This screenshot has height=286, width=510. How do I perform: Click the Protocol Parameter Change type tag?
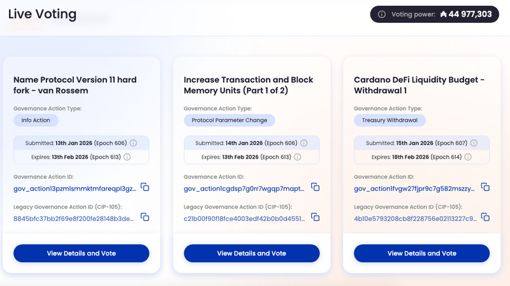pos(229,120)
